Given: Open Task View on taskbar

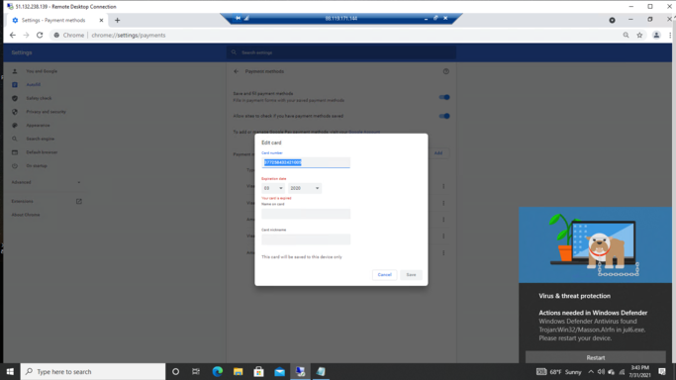Looking at the screenshot, I should pyautogui.click(x=196, y=371).
